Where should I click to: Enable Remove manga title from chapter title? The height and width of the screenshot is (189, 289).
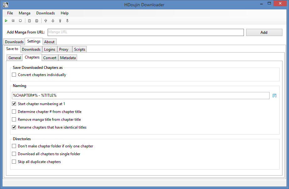point(14,120)
